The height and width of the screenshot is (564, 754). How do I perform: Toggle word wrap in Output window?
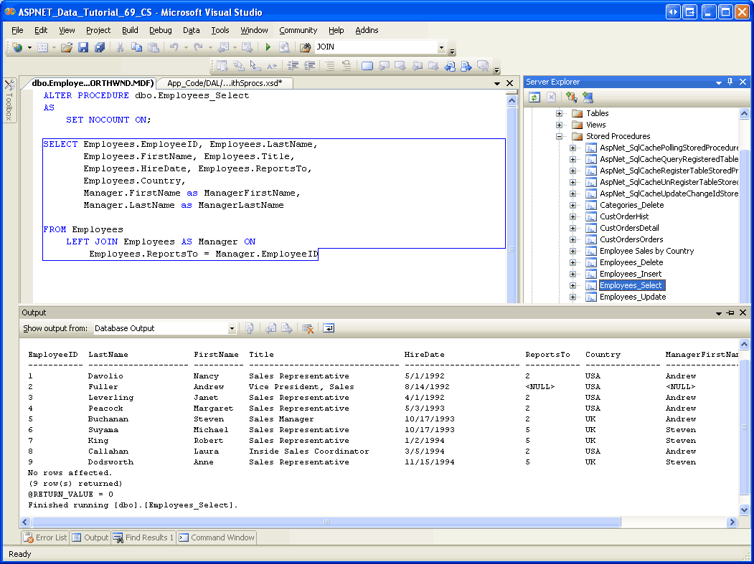(x=328, y=328)
